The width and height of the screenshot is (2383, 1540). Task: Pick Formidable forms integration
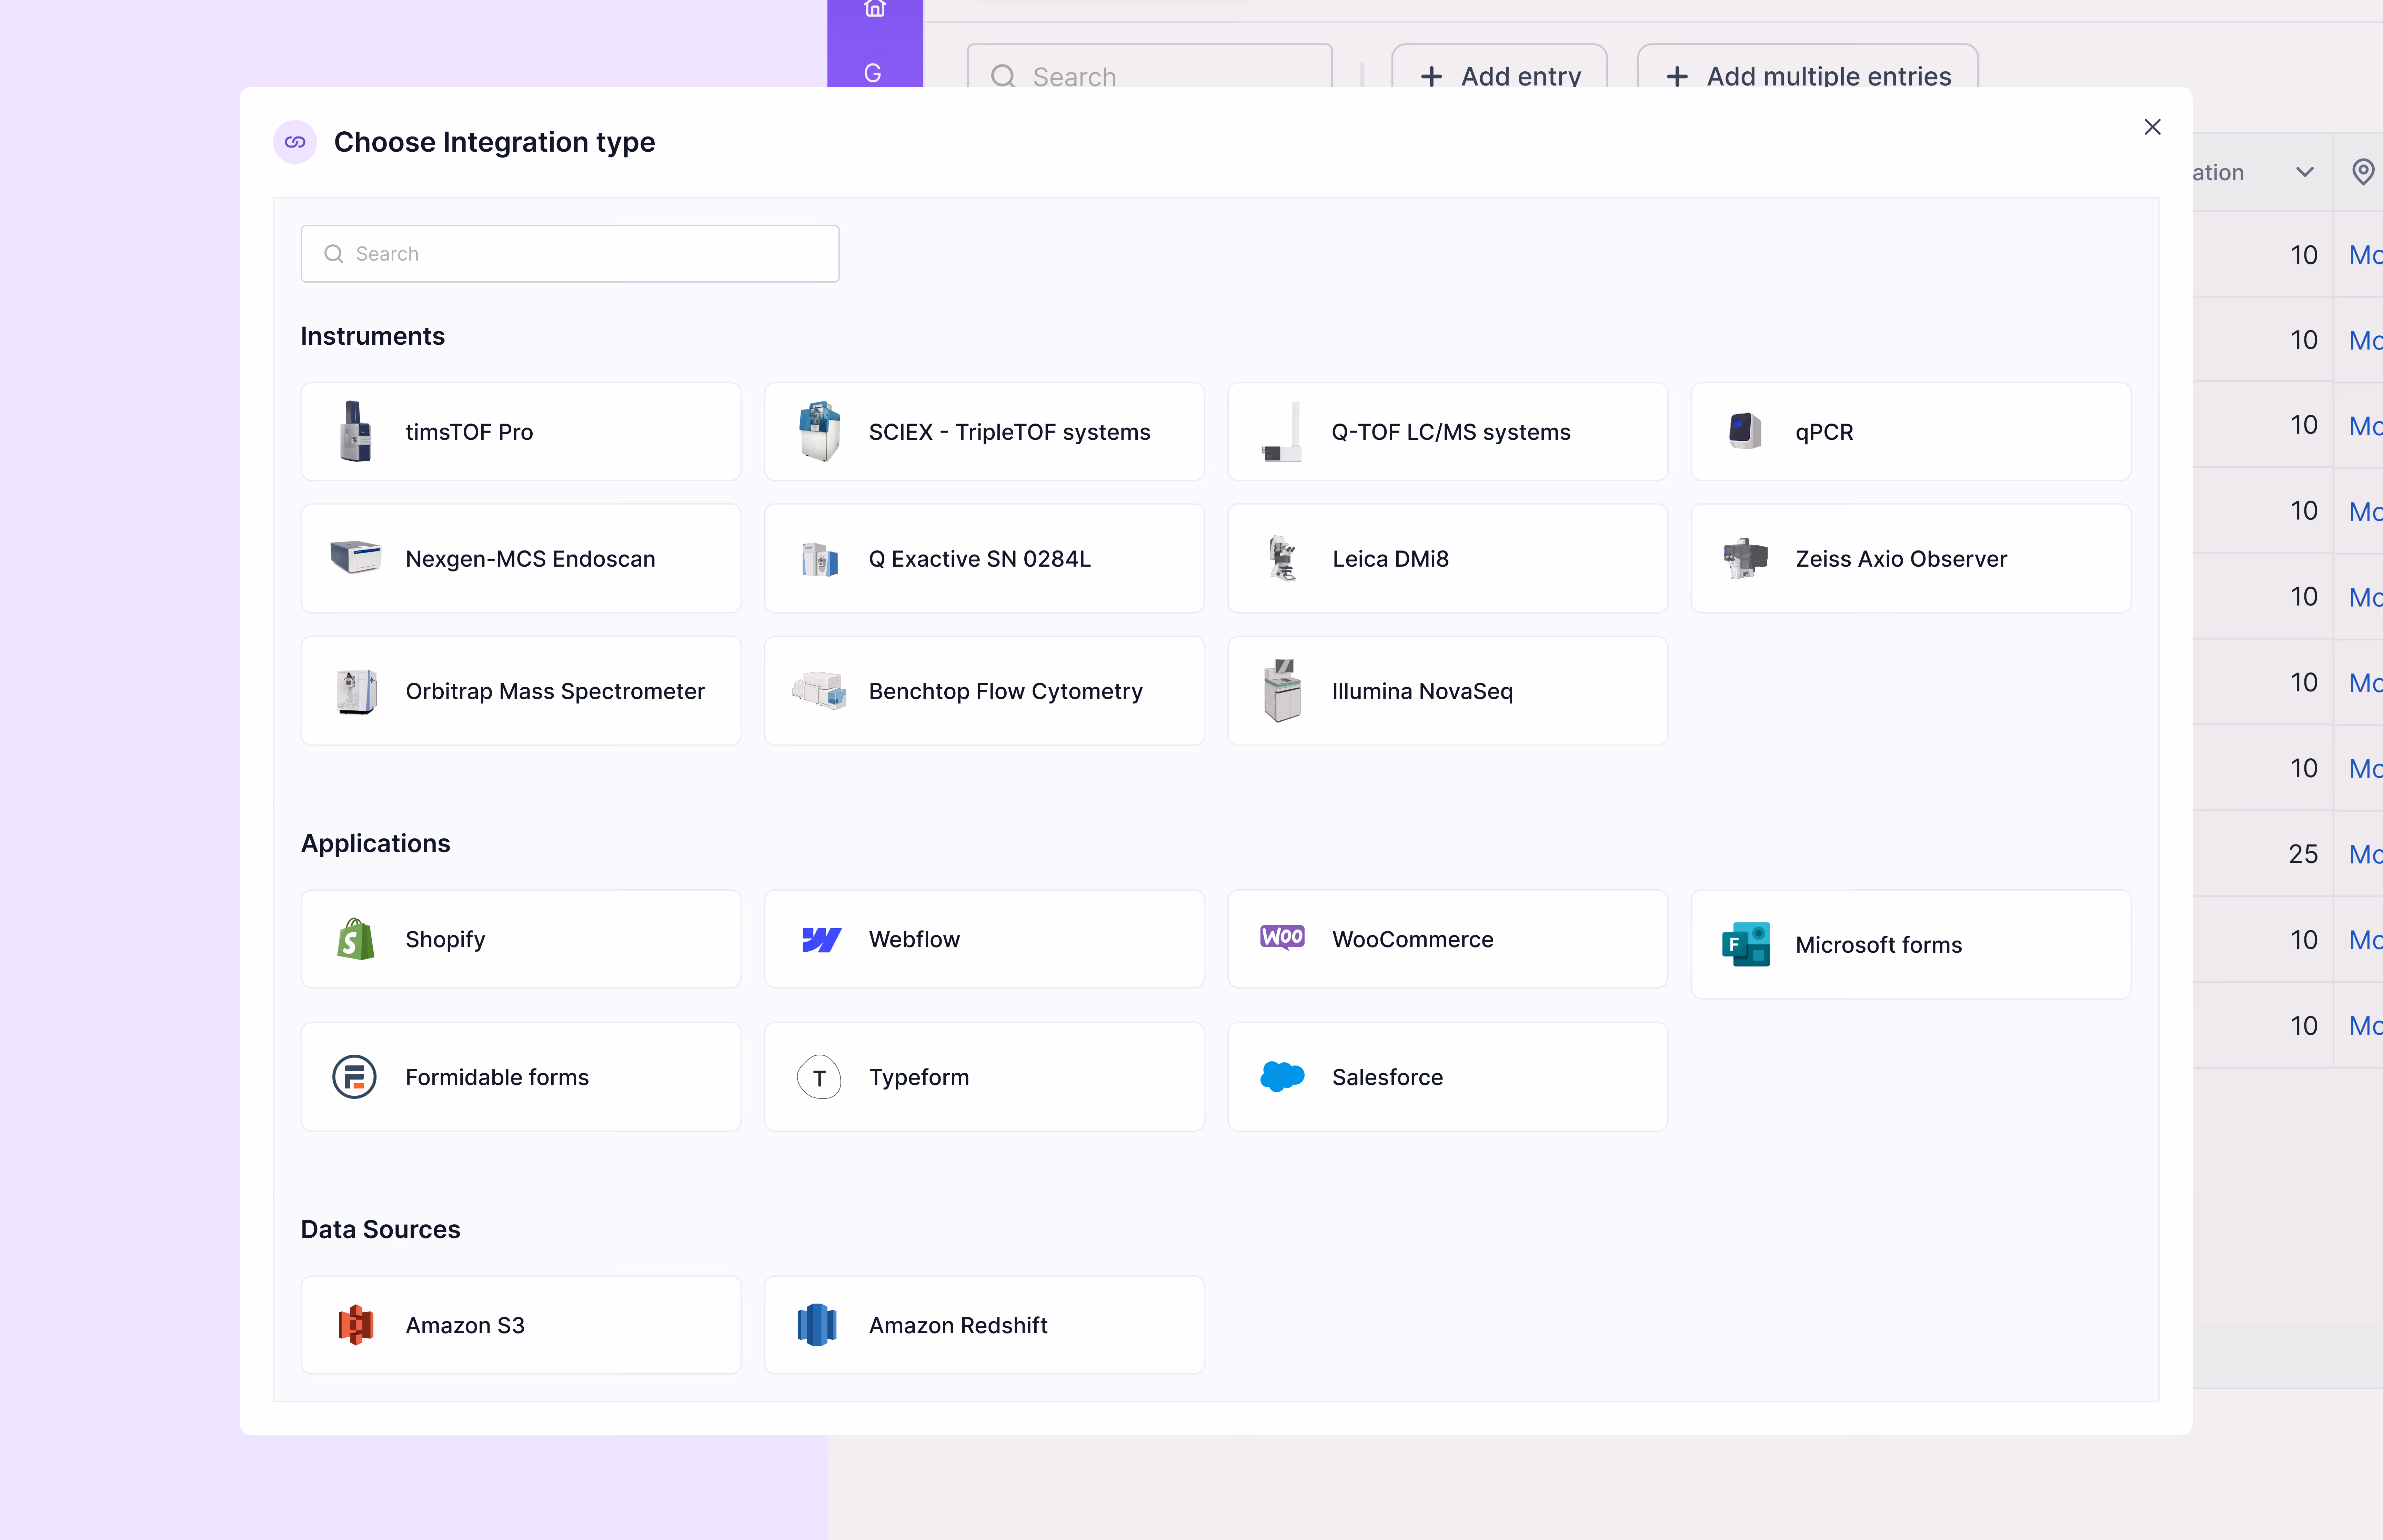[520, 1077]
